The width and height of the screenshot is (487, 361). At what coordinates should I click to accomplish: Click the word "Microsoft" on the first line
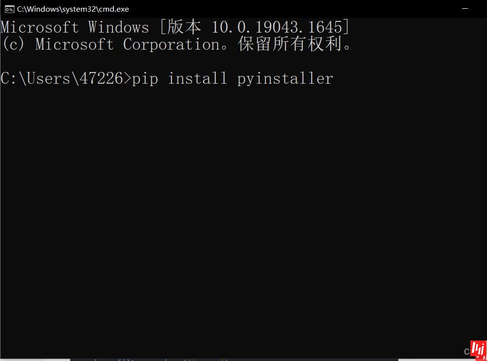click(x=40, y=27)
